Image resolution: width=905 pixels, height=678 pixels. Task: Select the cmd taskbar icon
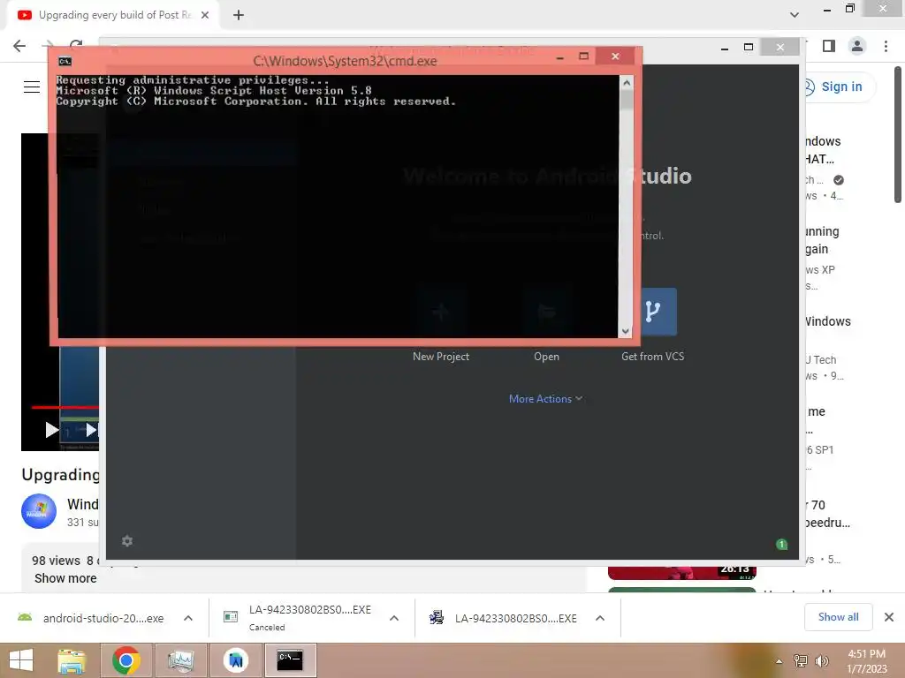coord(290,660)
